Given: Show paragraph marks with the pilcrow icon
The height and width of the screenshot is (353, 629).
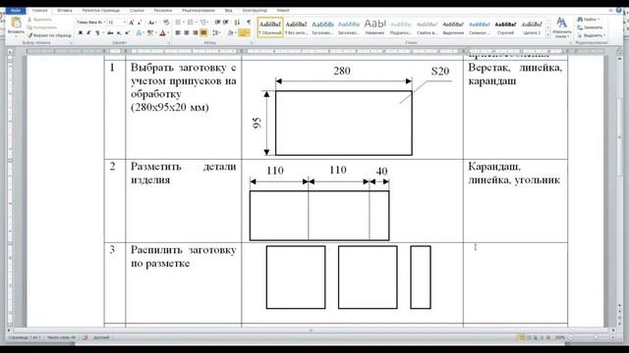Looking at the screenshot, I should click(249, 23).
